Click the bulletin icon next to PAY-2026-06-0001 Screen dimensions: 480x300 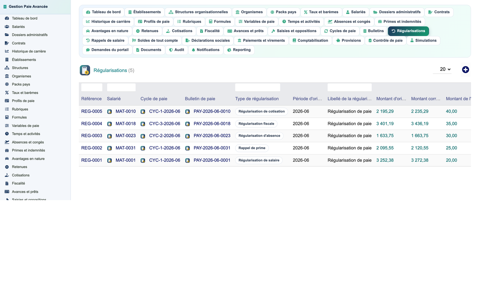(x=187, y=160)
